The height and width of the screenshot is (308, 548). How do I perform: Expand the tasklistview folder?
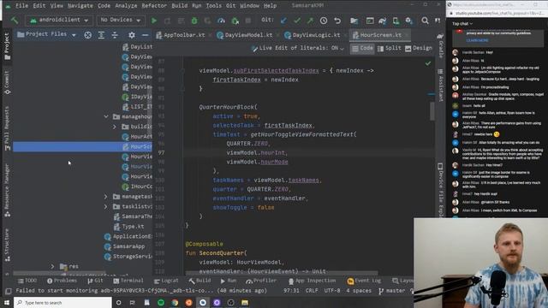coord(106,207)
